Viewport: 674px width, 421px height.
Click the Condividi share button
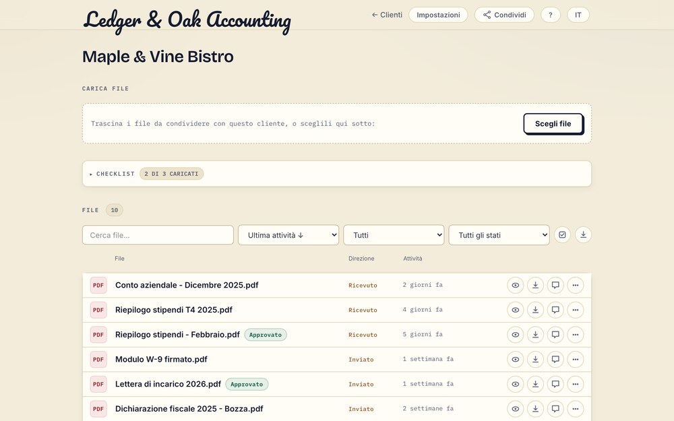(x=504, y=15)
